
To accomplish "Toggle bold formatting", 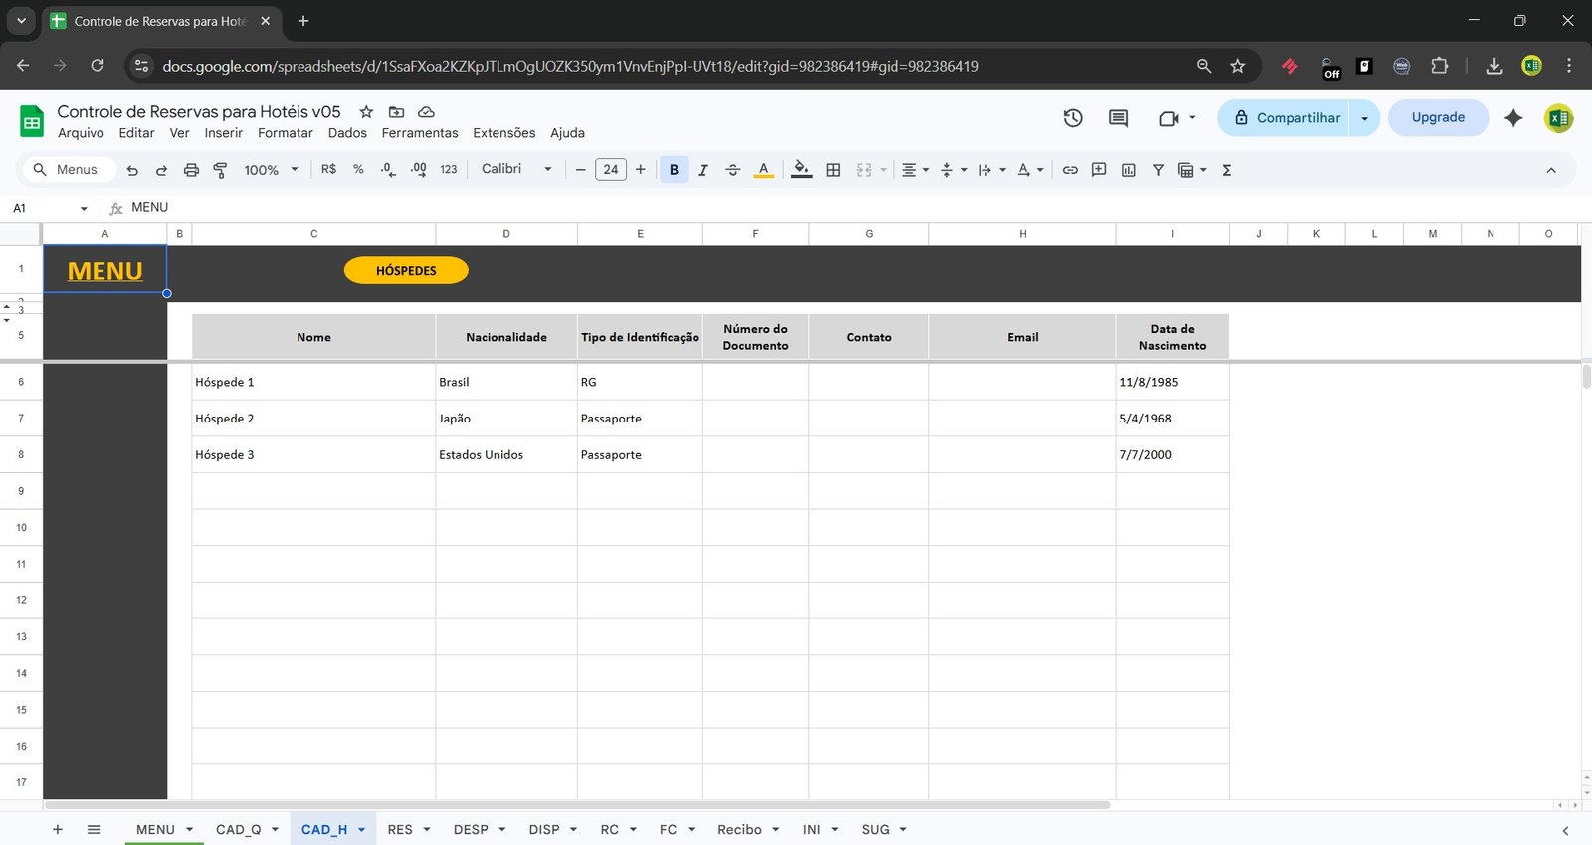I will (x=674, y=170).
